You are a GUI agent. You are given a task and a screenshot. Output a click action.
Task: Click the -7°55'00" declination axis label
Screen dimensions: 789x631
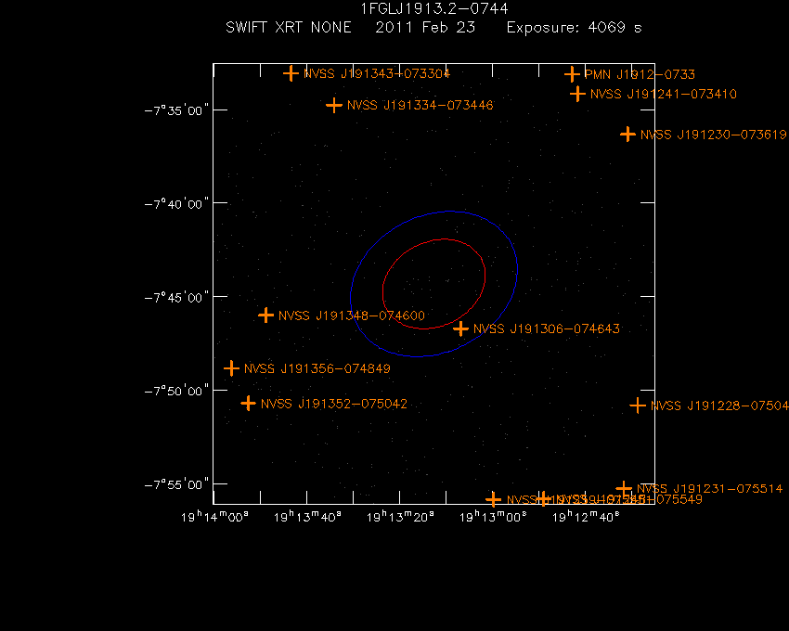pos(176,484)
